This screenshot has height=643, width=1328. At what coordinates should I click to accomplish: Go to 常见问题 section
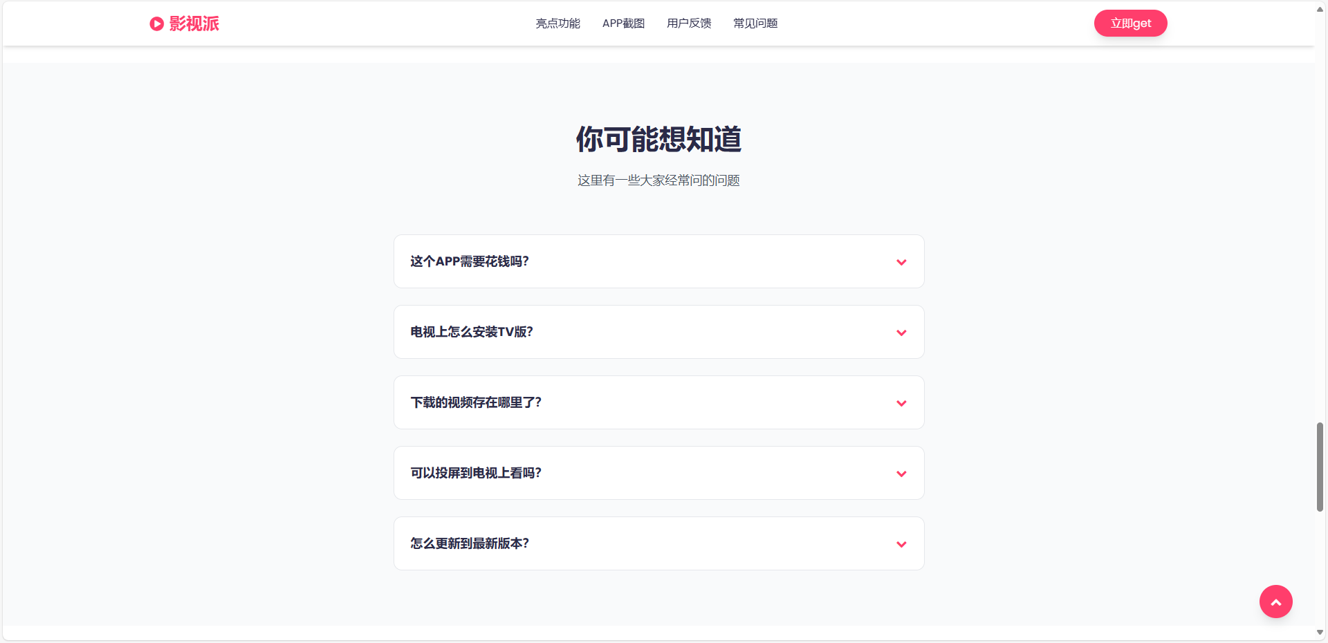coord(755,24)
